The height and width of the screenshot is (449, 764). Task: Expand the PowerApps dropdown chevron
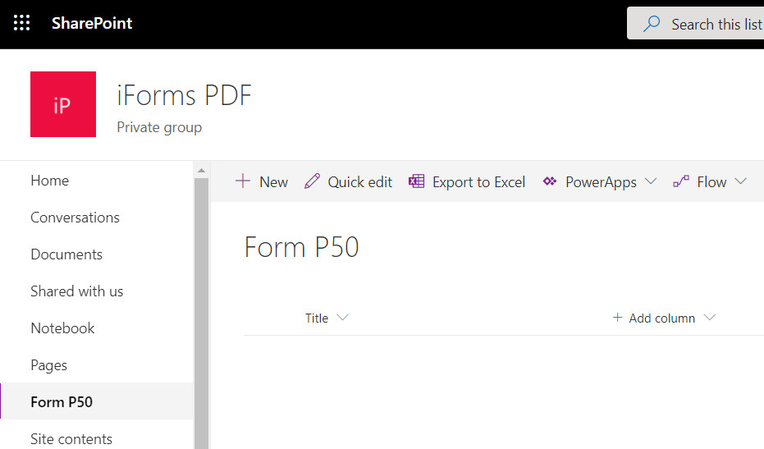click(651, 181)
